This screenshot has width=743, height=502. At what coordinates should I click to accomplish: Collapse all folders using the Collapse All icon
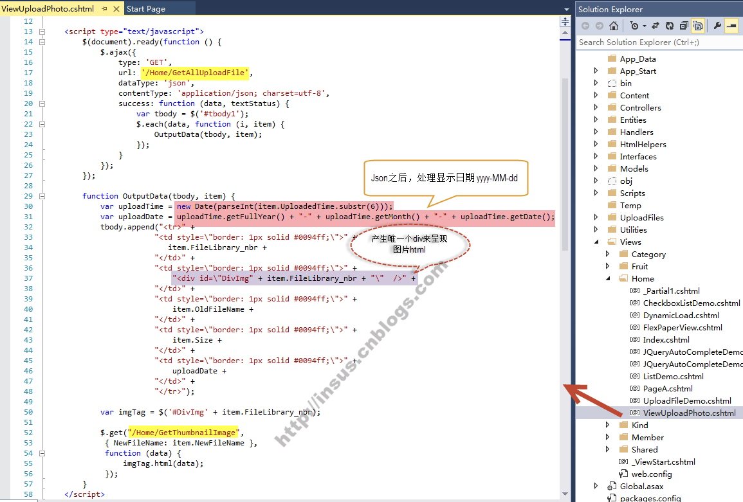[x=683, y=26]
